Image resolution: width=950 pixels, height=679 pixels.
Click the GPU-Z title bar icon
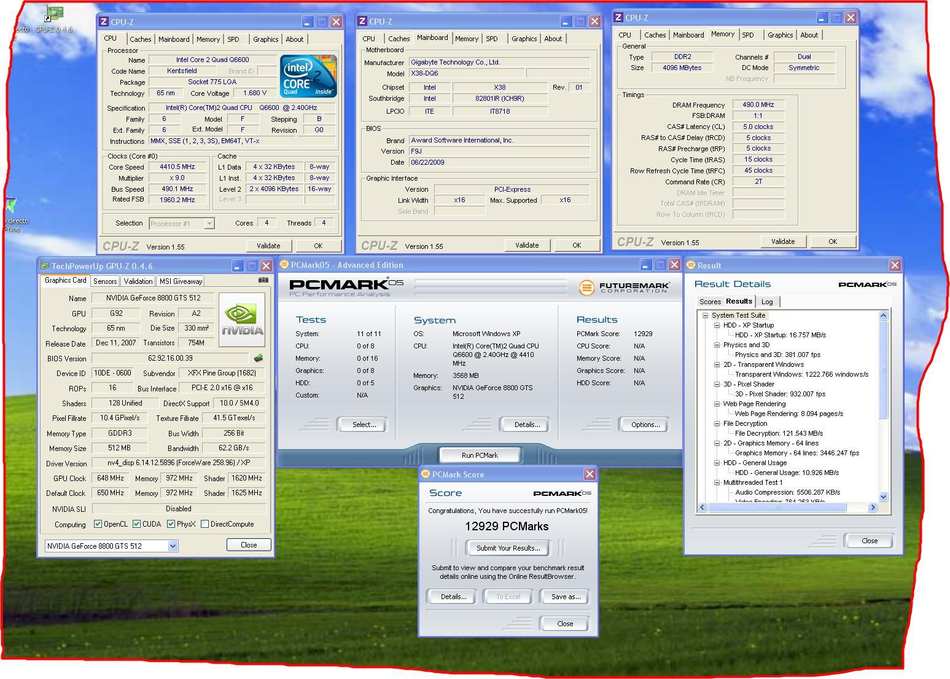coord(44,265)
